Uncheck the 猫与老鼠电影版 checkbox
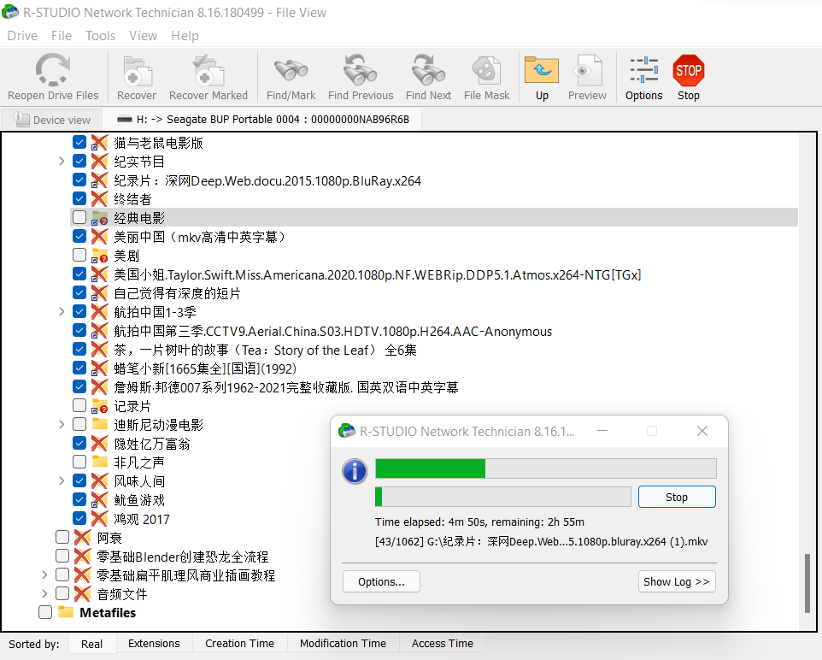Screen dimensions: 822x660 pyautogui.click(x=79, y=142)
